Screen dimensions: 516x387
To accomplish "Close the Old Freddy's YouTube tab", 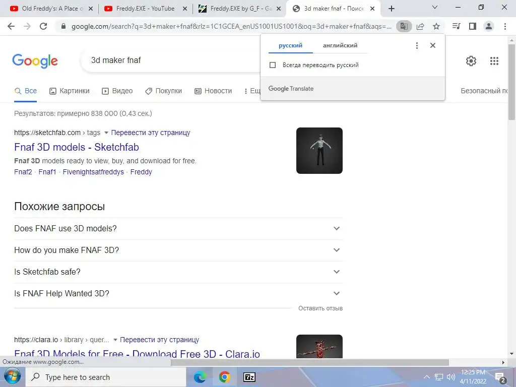I will point(91,9).
